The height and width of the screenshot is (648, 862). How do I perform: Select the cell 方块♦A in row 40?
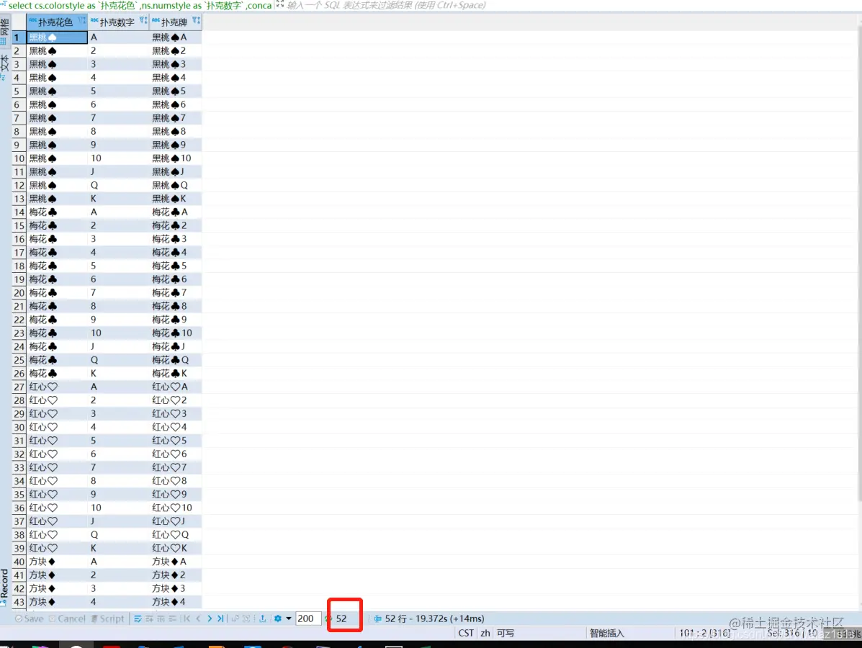tap(176, 562)
